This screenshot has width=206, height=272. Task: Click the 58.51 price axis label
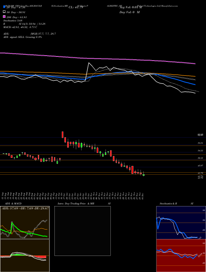201,143
